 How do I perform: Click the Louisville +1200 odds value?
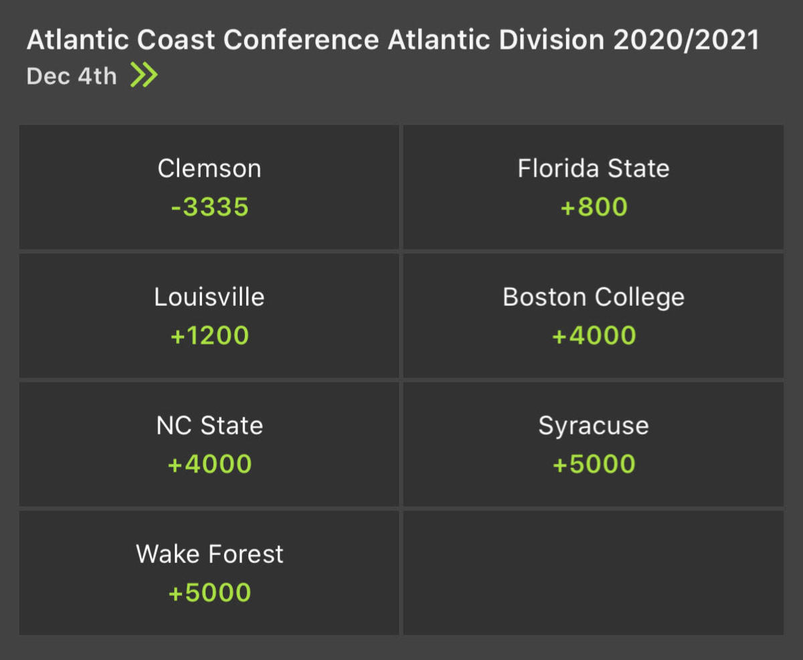coord(209,335)
